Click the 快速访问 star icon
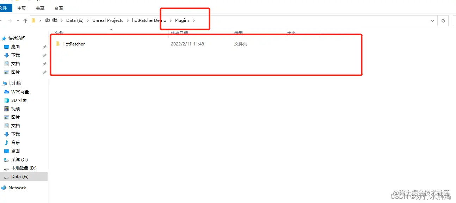Screen dimensions: 456x203 pos(4,38)
